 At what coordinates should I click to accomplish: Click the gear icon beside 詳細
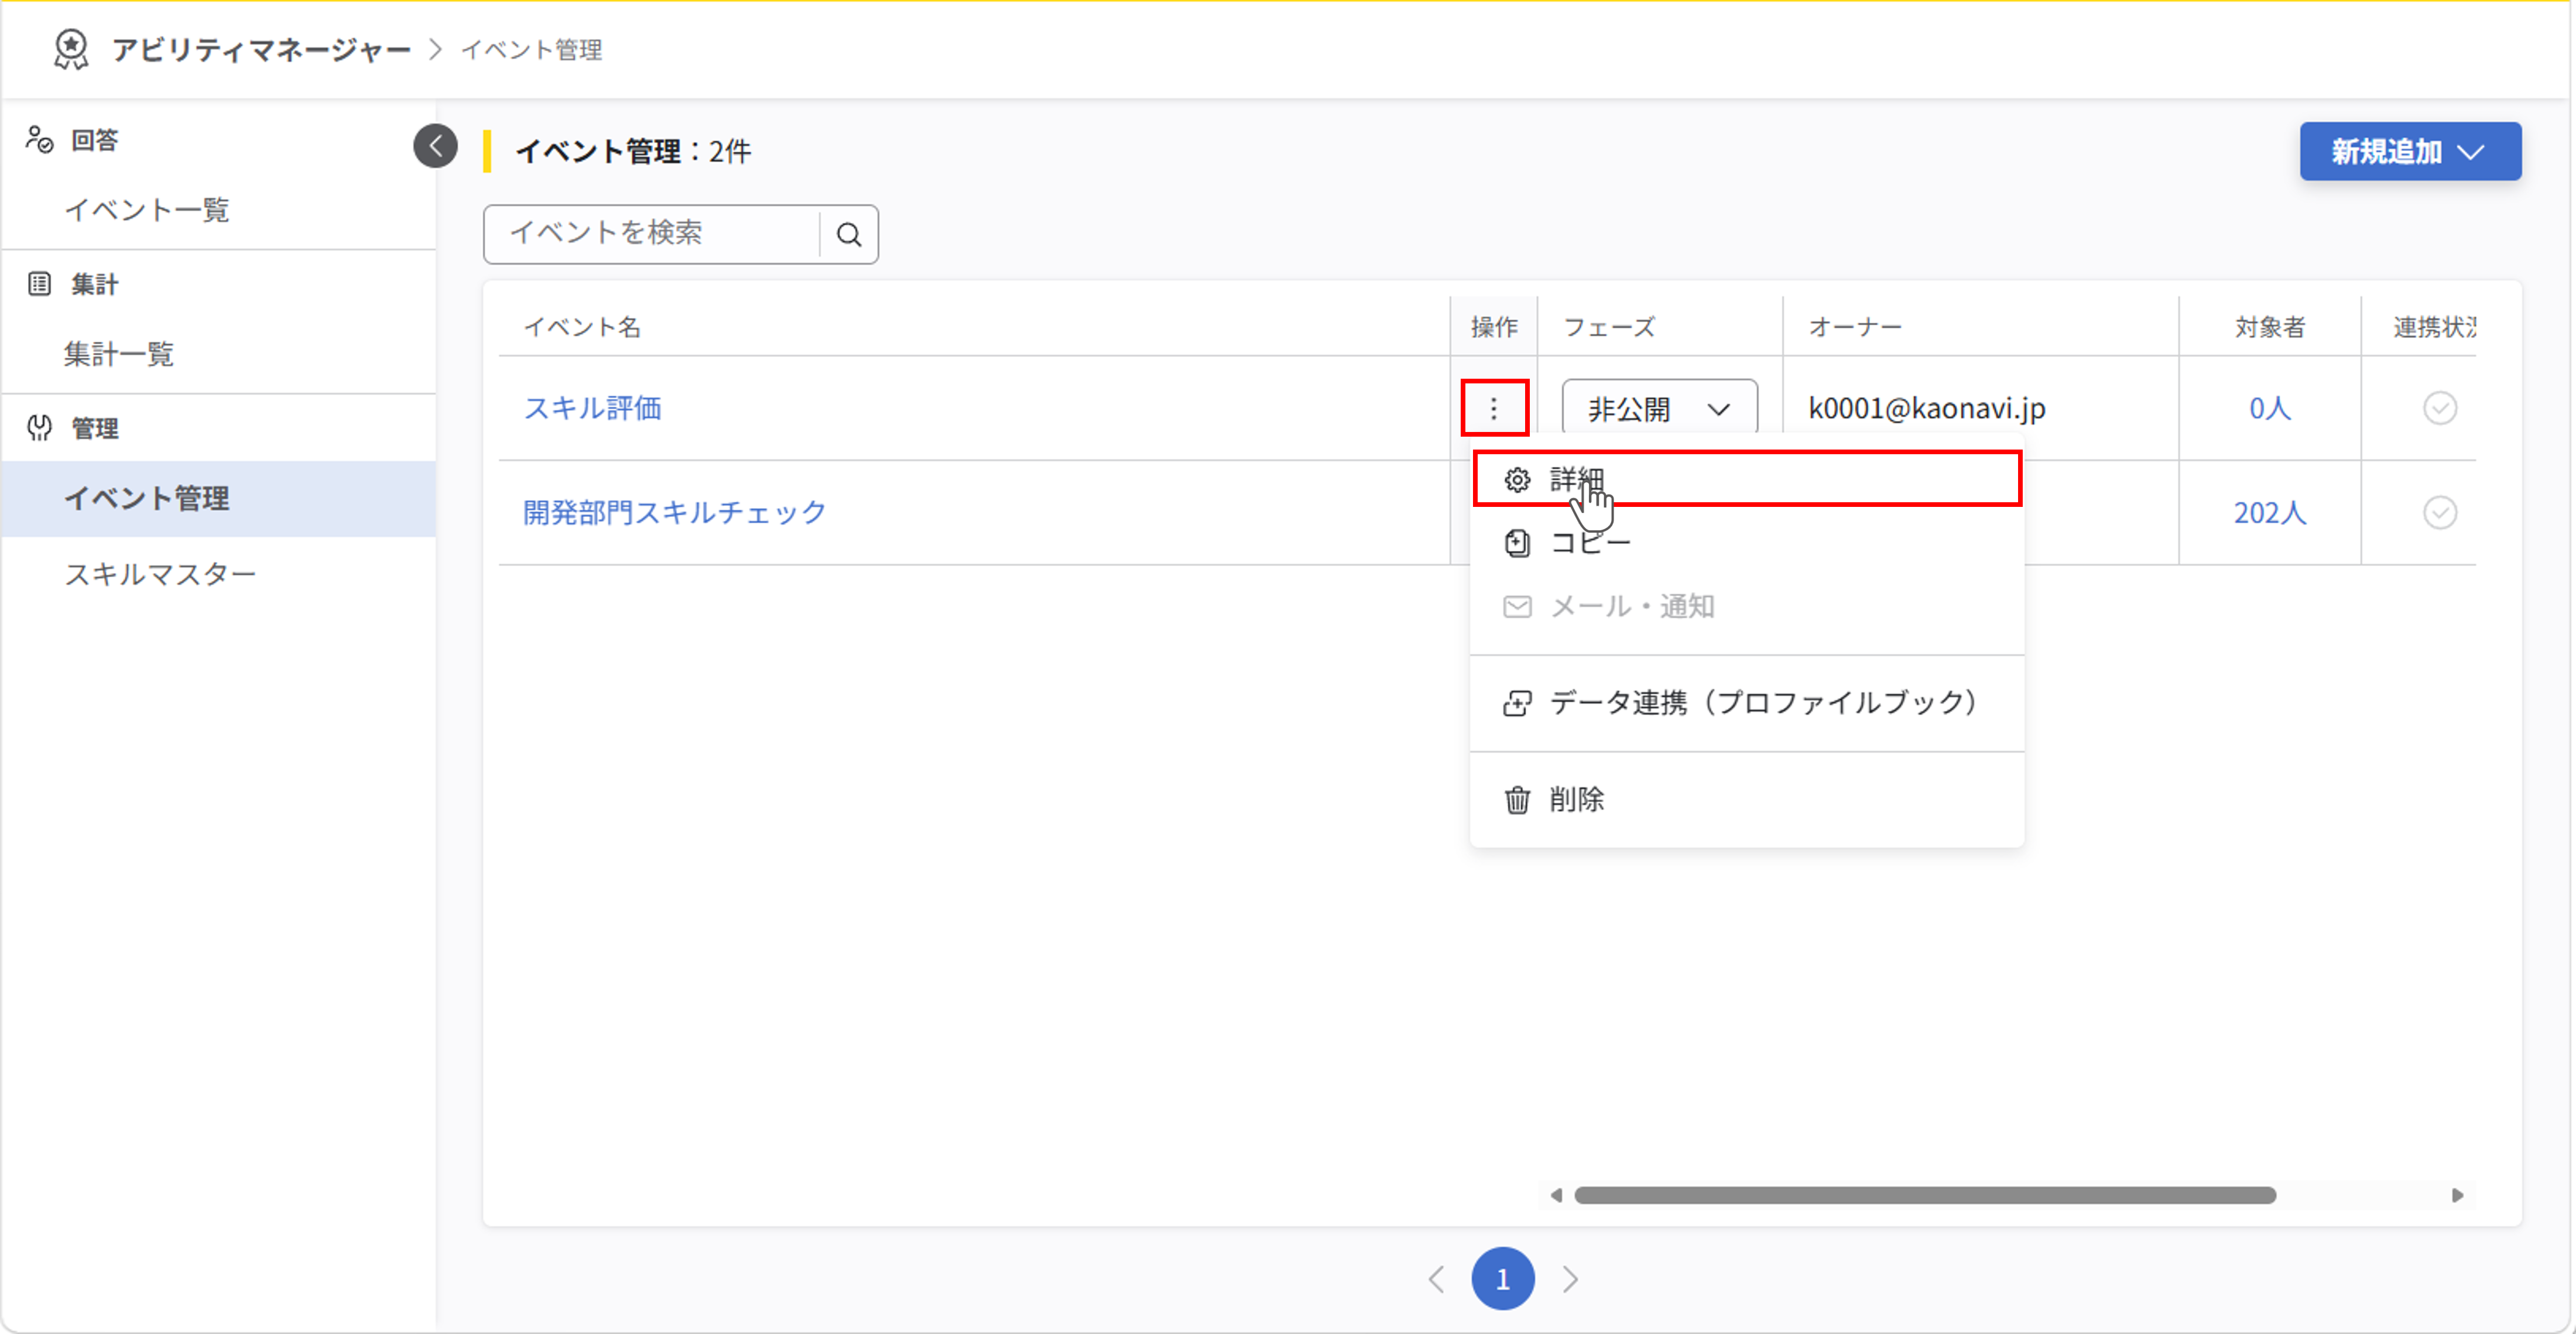[x=1516, y=480]
